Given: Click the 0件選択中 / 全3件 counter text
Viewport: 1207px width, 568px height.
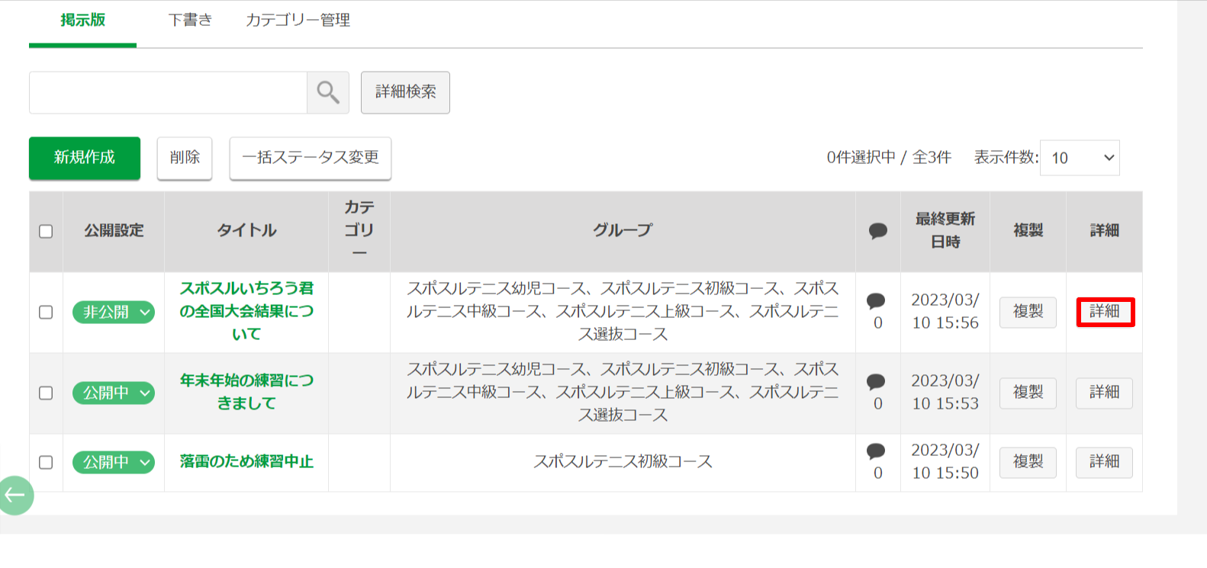Looking at the screenshot, I should (889, 157).
